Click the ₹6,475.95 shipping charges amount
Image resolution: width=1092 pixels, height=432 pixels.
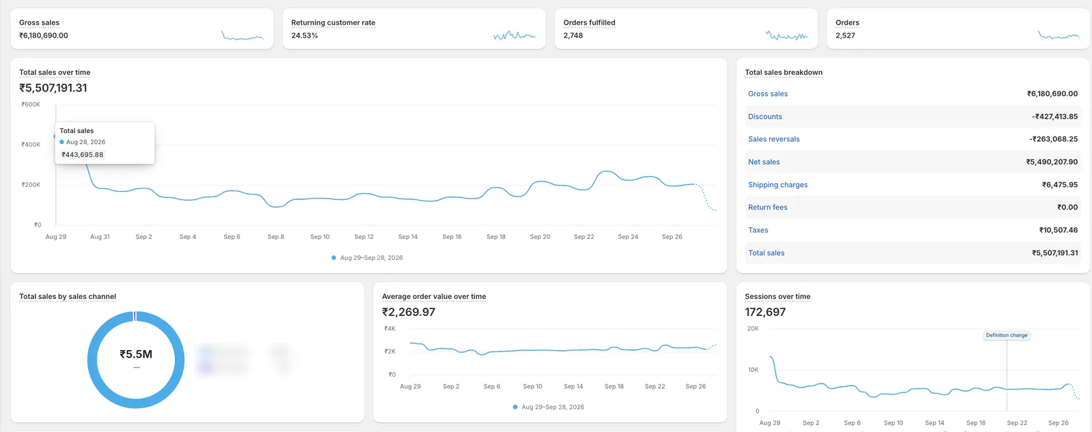1060,185
